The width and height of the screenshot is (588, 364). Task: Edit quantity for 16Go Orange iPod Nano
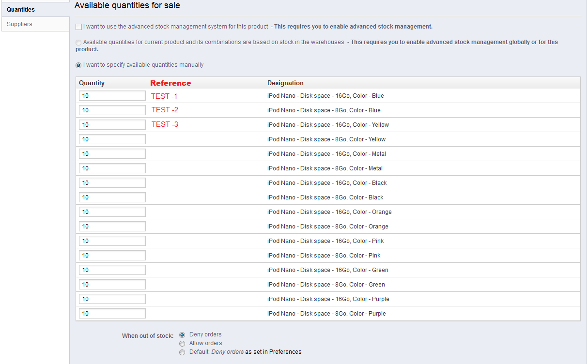tap(112, 212)
